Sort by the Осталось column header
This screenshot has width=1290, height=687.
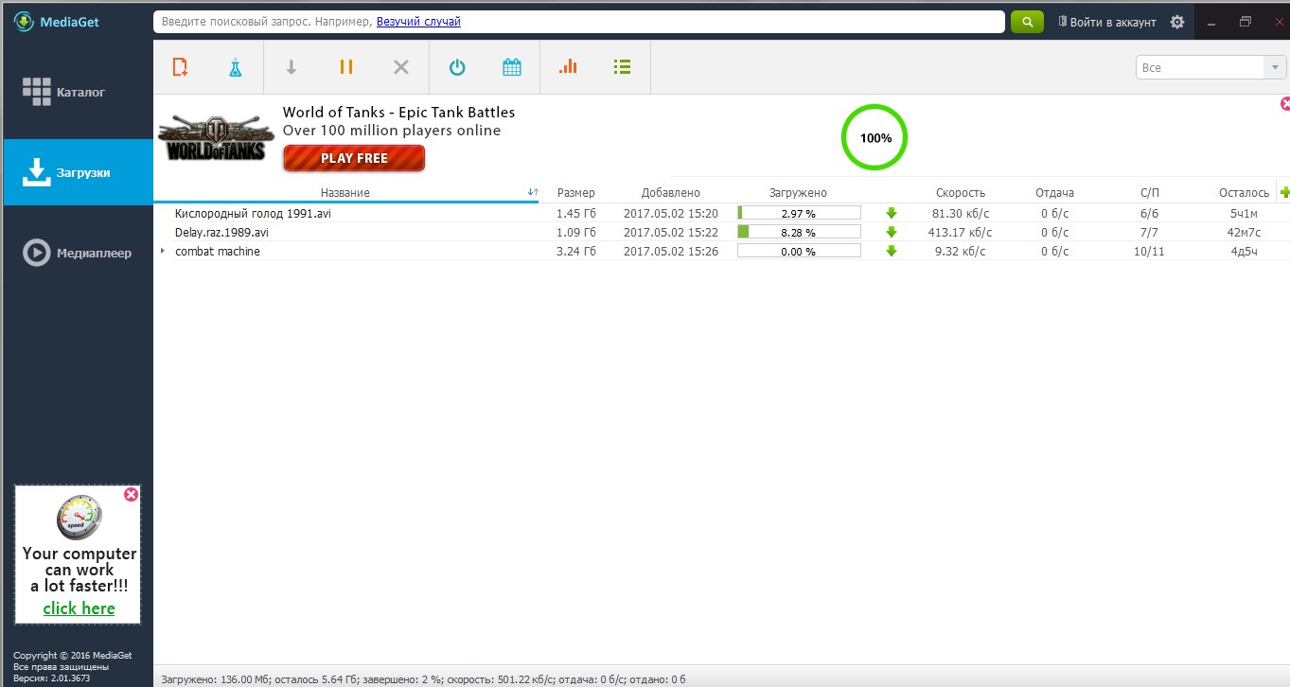(1245, 193)
